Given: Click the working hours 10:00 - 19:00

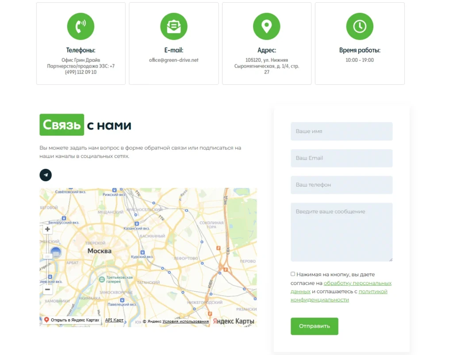Looking at the screenshot, I should (x=360, y=60).
